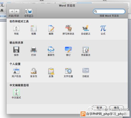The image size is (131, 118).
Task: Open the 文件位置 file locations icon
Action: point(68,71)
